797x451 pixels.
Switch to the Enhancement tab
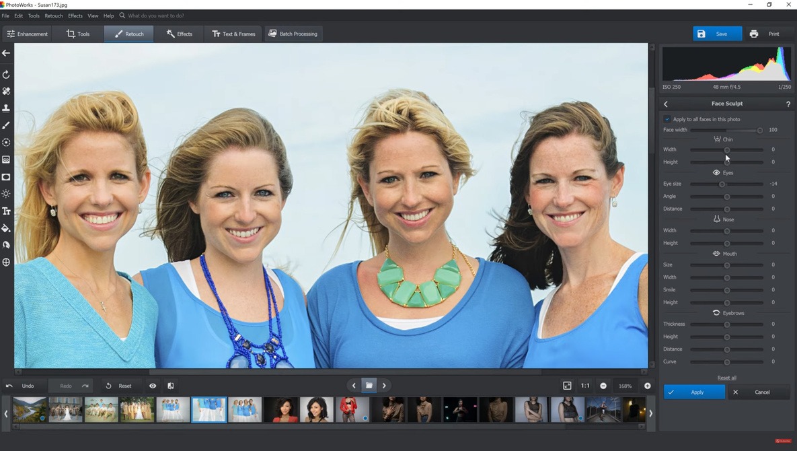[x=28, y=34]
